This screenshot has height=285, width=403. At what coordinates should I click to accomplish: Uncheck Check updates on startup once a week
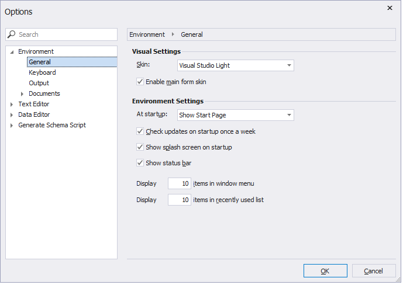tap(140, 132)
